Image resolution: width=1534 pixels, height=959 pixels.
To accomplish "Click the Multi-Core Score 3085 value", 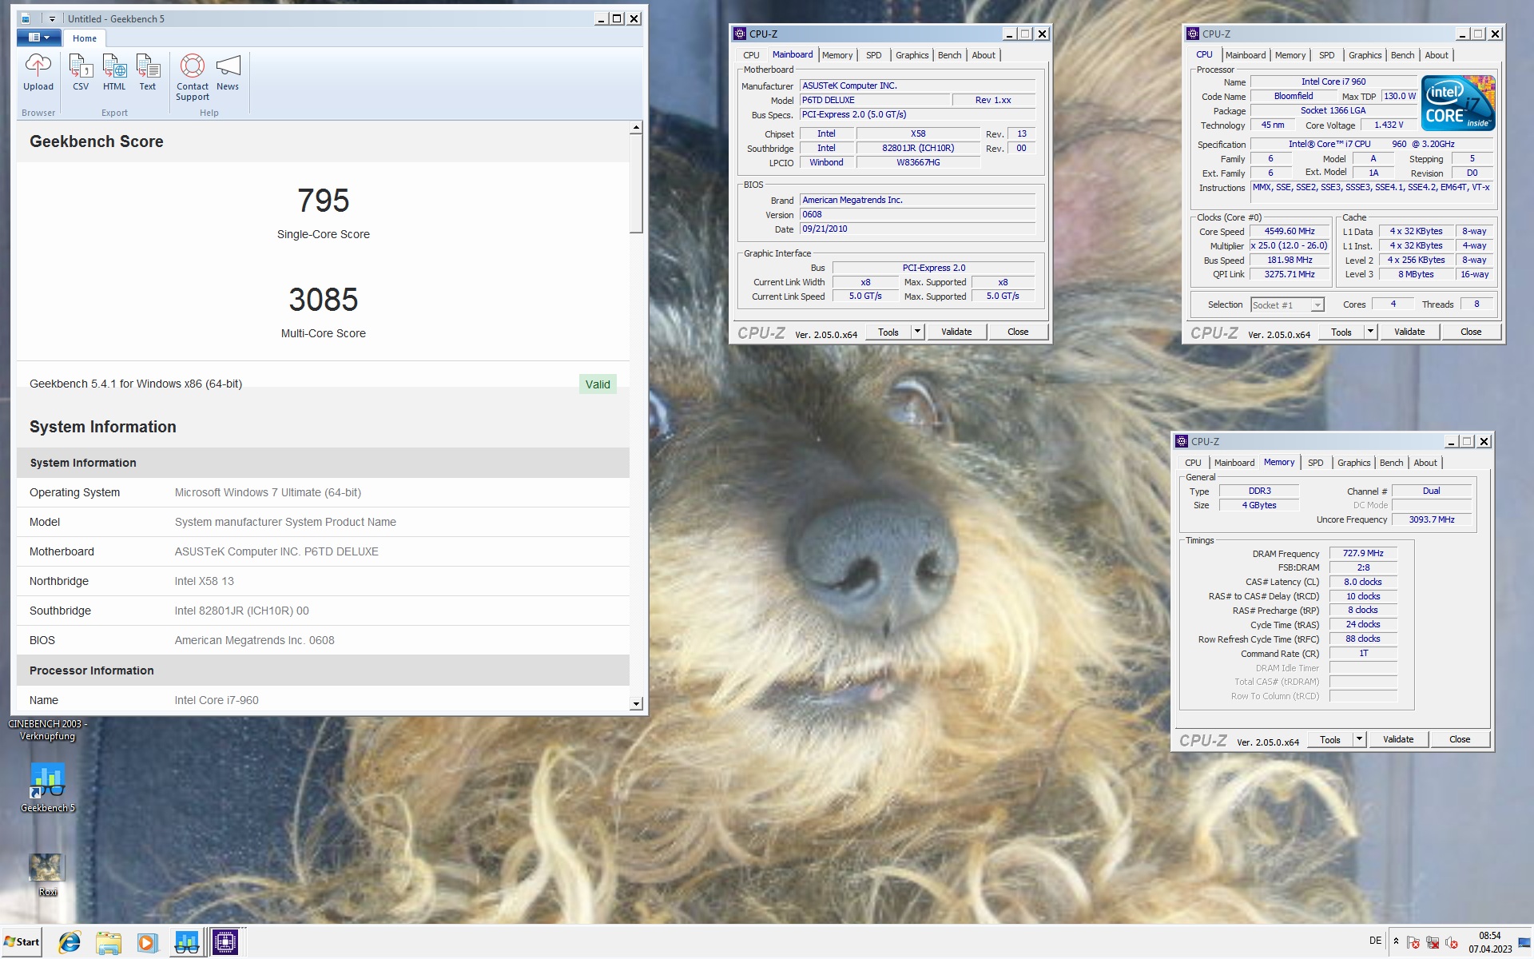I will 324,300.
